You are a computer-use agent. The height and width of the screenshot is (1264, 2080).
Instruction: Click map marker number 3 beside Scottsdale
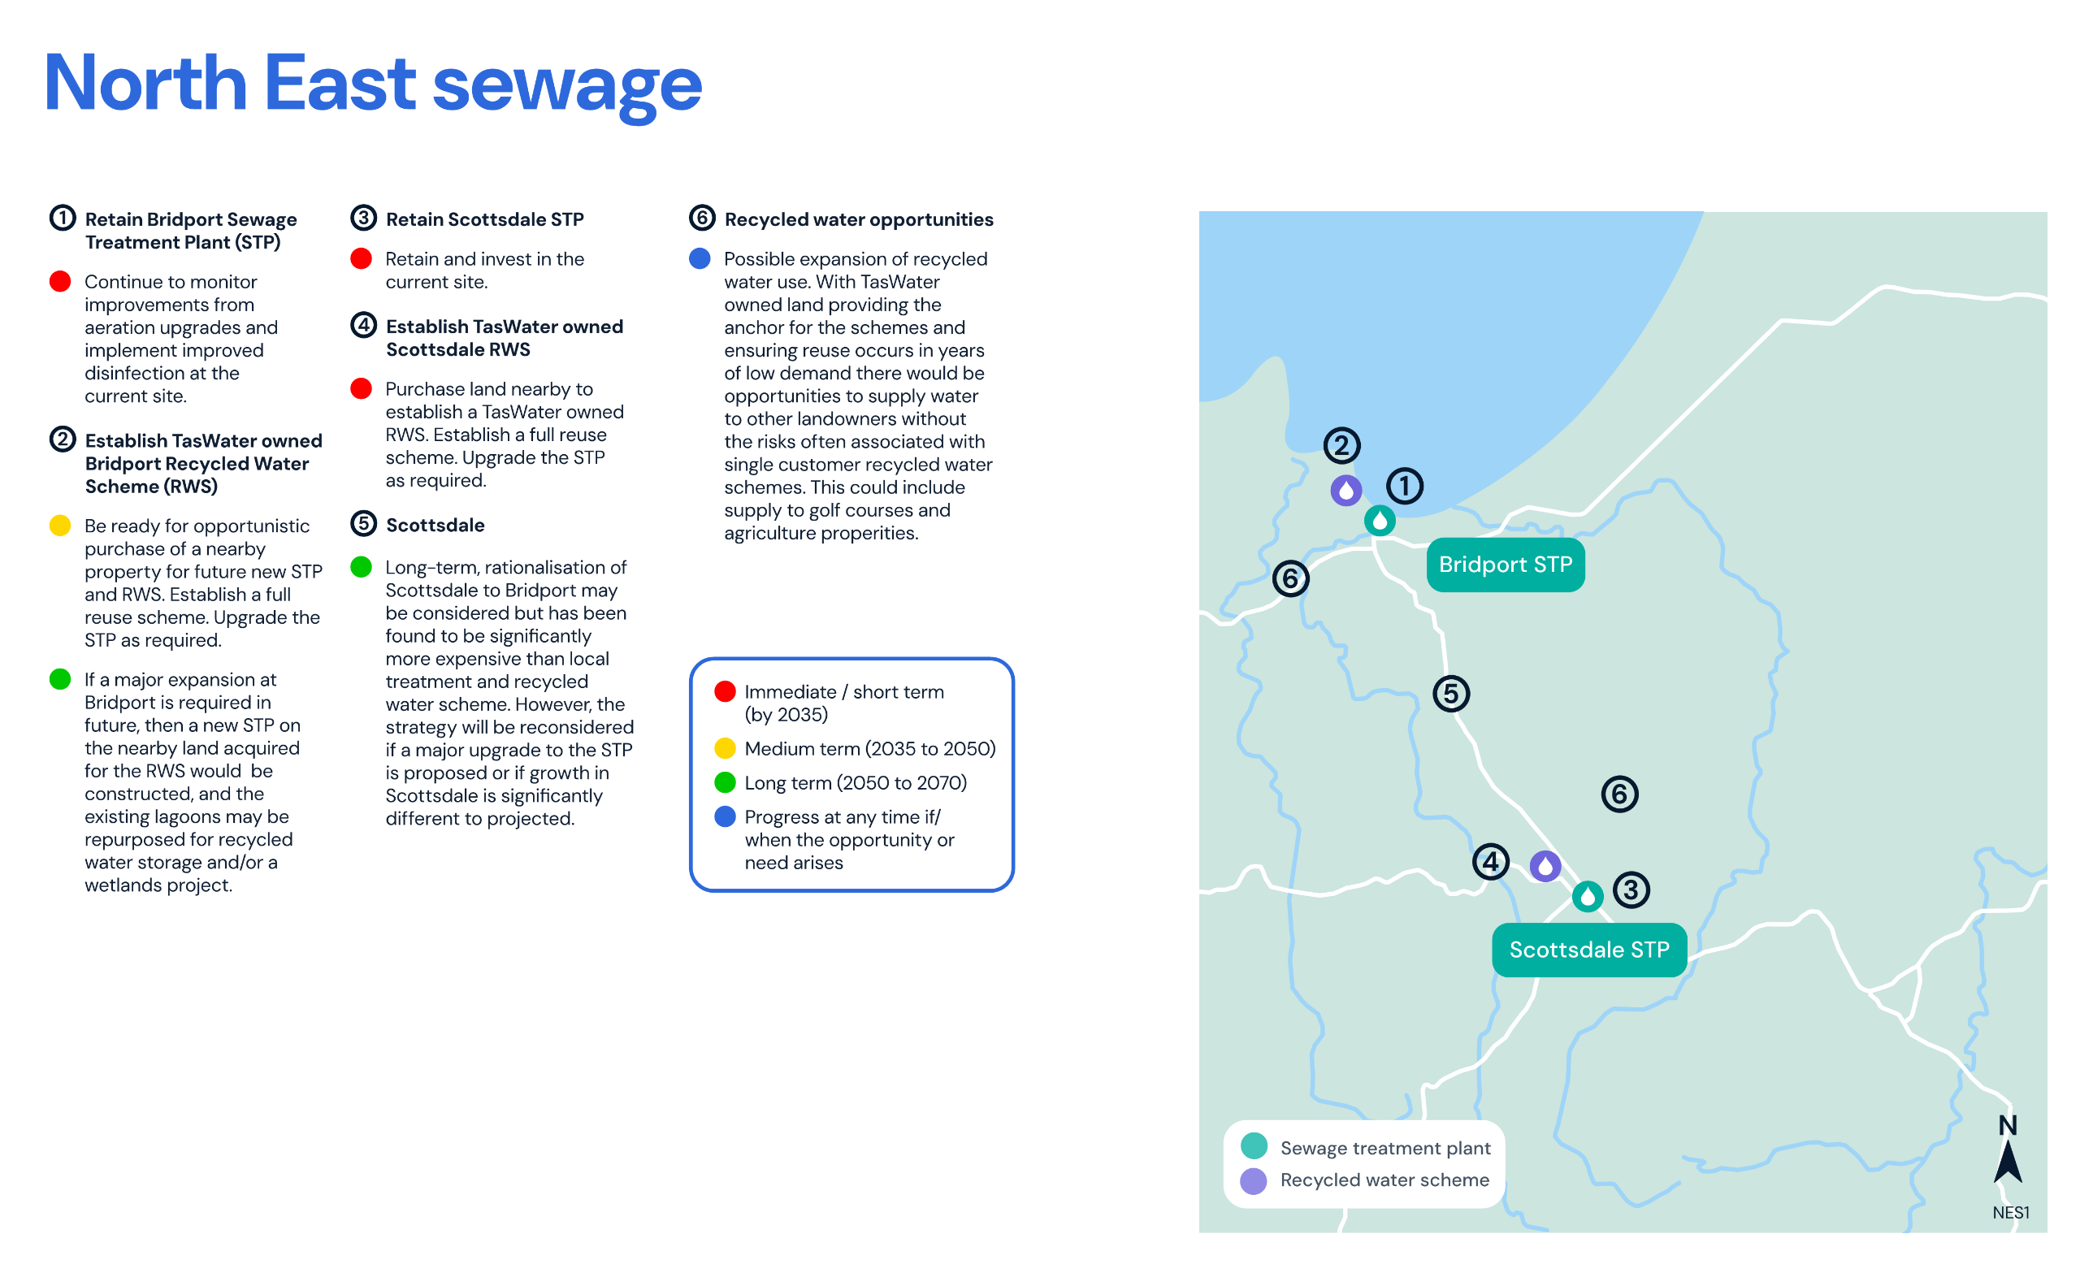point(1631,890)
